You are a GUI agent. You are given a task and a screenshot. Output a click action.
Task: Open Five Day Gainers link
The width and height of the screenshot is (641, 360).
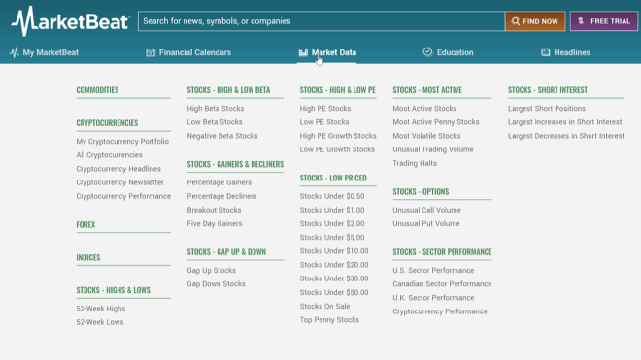click(x=215, y=223)
